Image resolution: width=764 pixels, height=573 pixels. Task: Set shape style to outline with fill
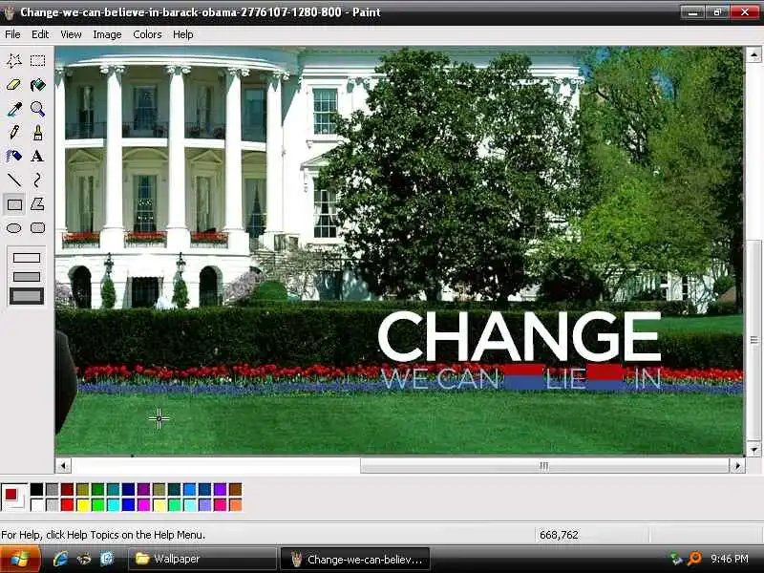point(27,277)
